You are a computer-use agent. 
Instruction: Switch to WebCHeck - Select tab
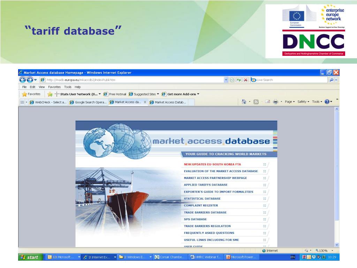click(x=48, y=102)
